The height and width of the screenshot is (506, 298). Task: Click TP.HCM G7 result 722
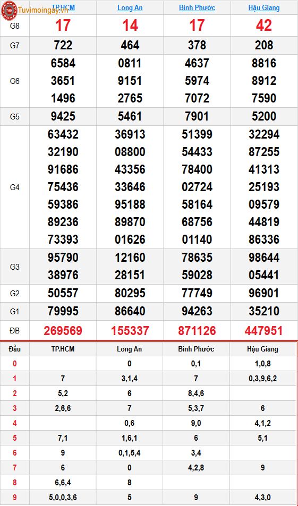[x=63, y=45]
